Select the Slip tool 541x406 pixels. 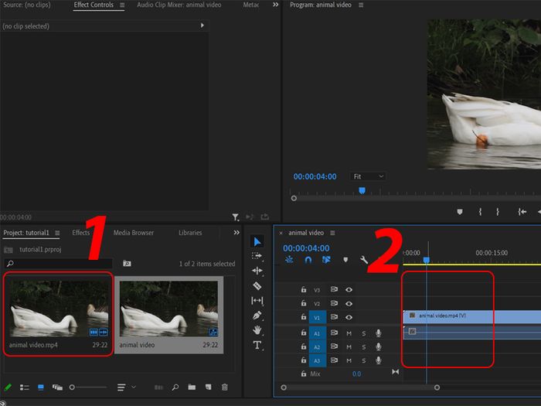click(x=257, y=301)
